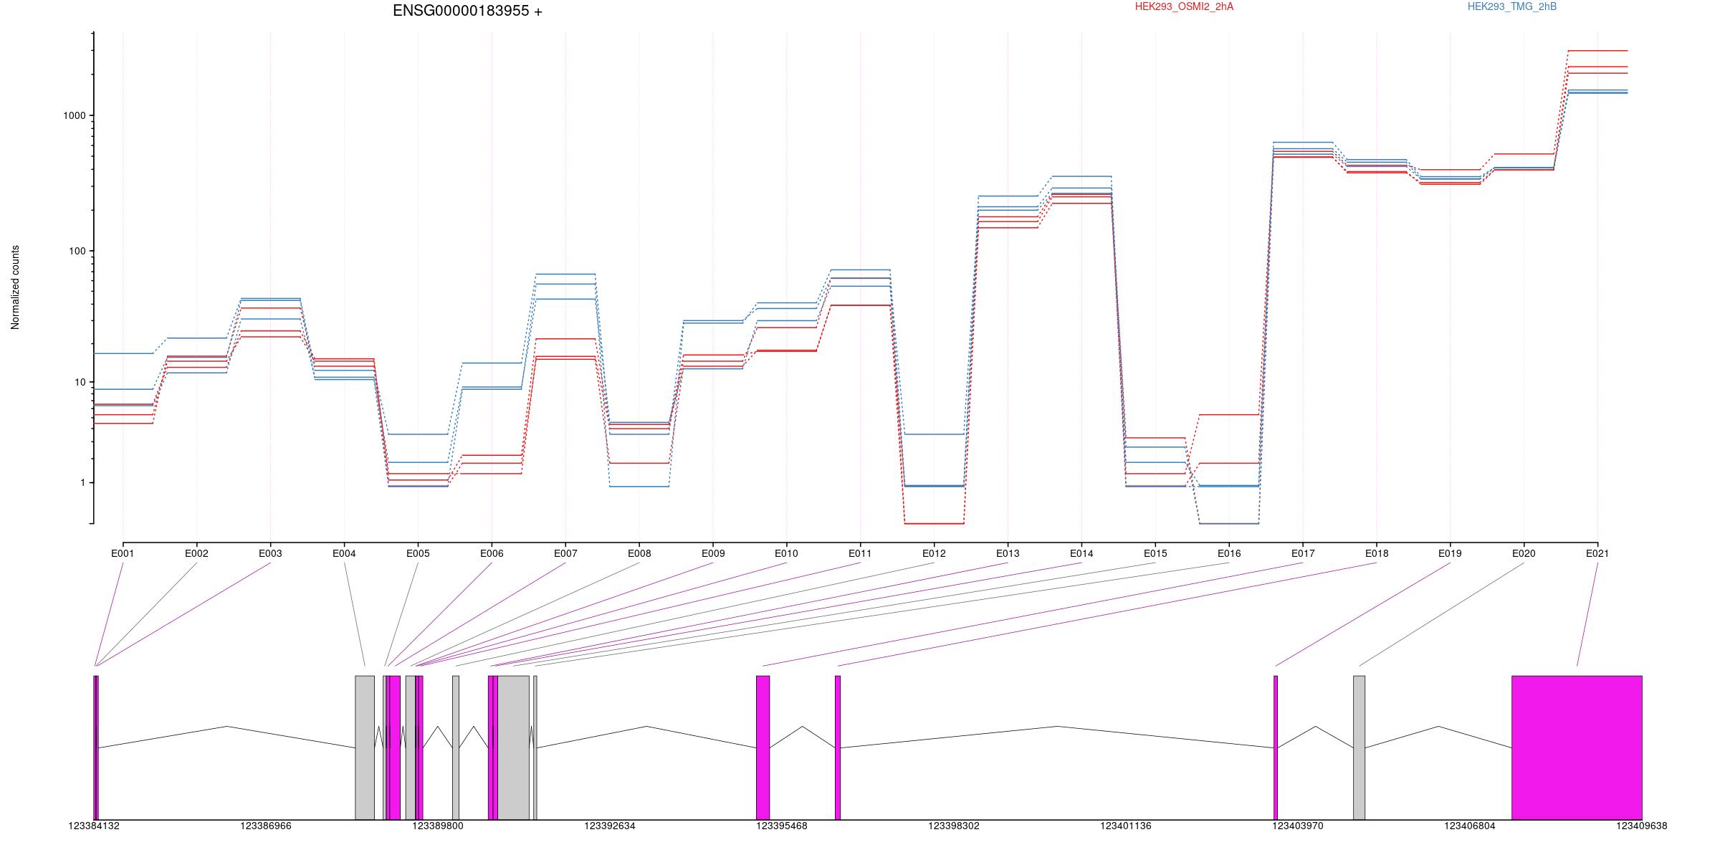1720x860 pixels.
Task: Click the gray exon block linked to E020
Action: tap(1359, 747)
